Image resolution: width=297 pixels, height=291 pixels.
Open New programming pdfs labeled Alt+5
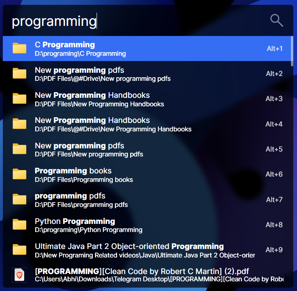(147, 149)
